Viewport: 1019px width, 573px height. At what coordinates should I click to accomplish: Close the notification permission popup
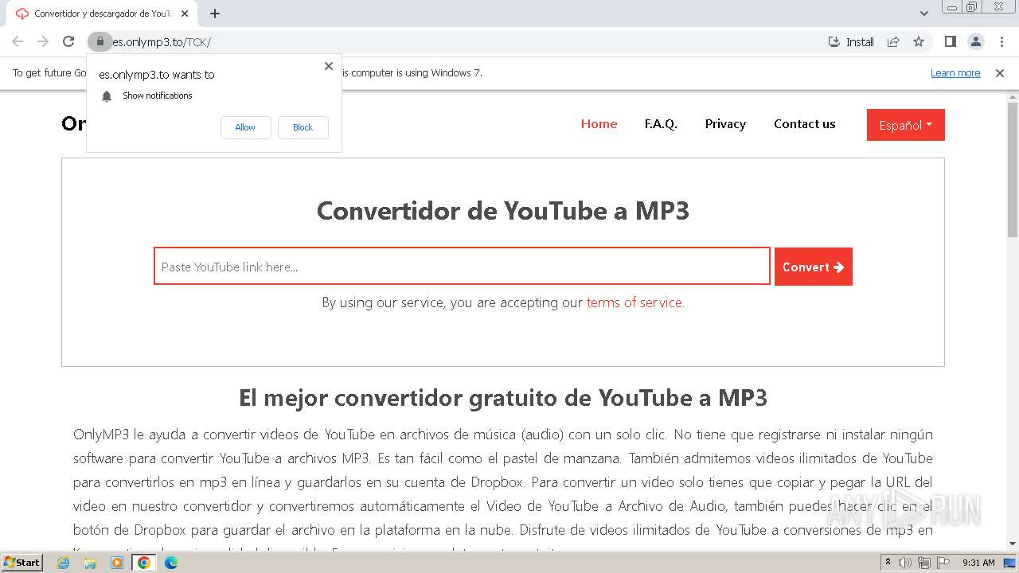[x=329, y=66]
